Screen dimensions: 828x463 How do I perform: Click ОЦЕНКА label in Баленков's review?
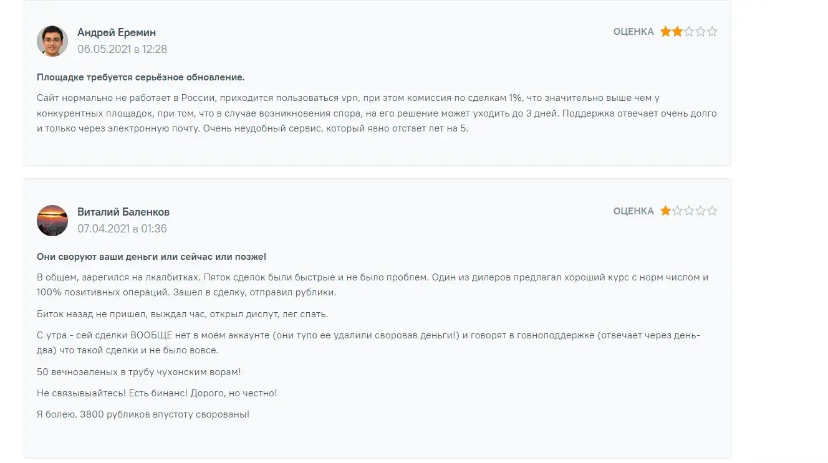(633, 211)
